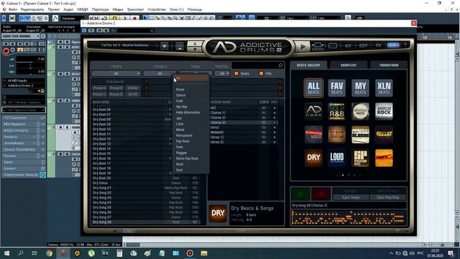Open the Устройства menu in Cubase
This screenshot has height=259, width=460.
(x=157, y=9)
